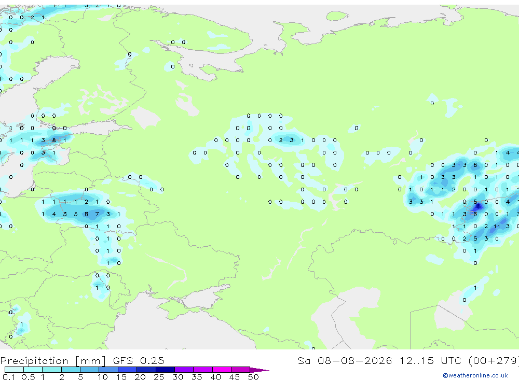This screenshot has height=380, width=519.
Task: Pick the 1–2 mm legend color box
Action: tap(52, 370)
